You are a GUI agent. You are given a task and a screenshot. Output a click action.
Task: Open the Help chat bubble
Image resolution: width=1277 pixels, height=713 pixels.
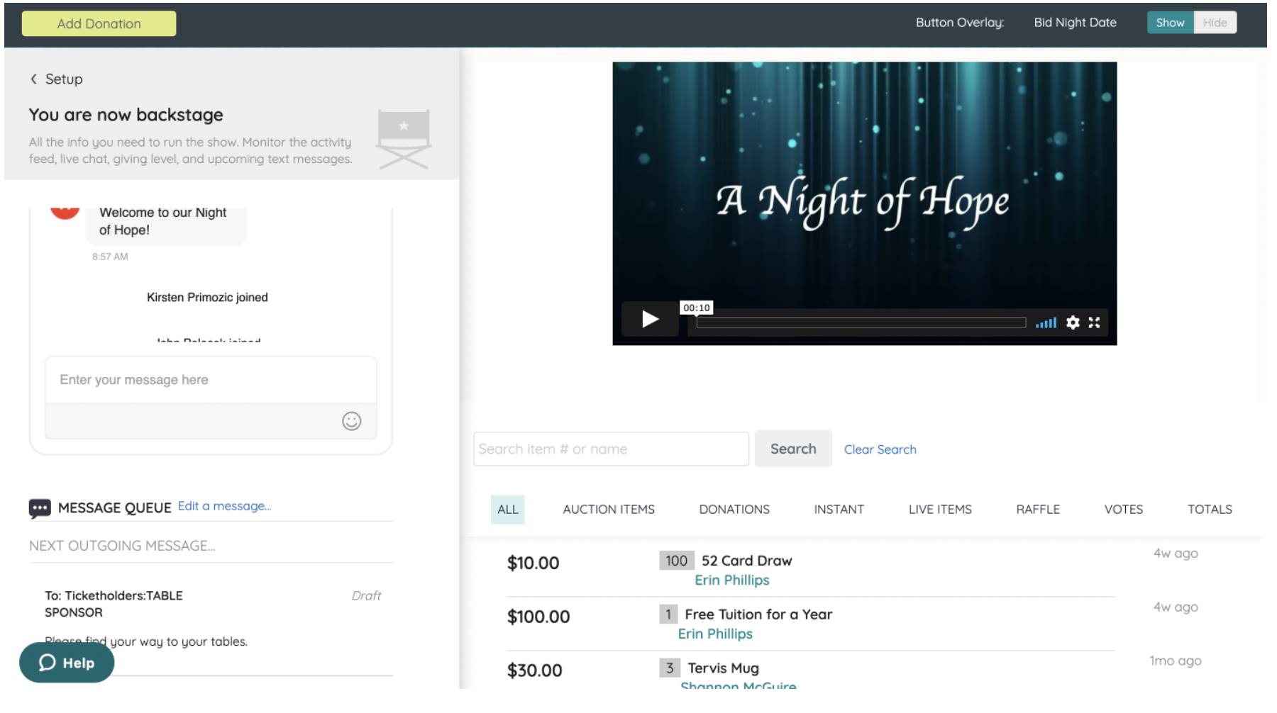(67, 663)
